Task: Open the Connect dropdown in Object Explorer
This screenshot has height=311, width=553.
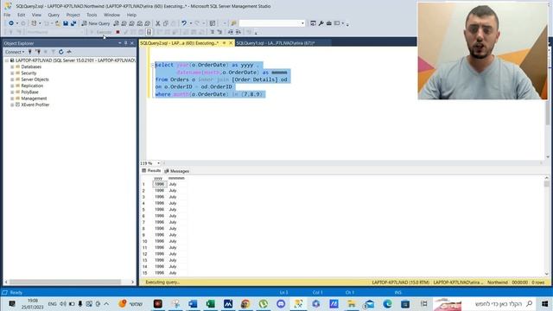Action: tap(15, 52)
